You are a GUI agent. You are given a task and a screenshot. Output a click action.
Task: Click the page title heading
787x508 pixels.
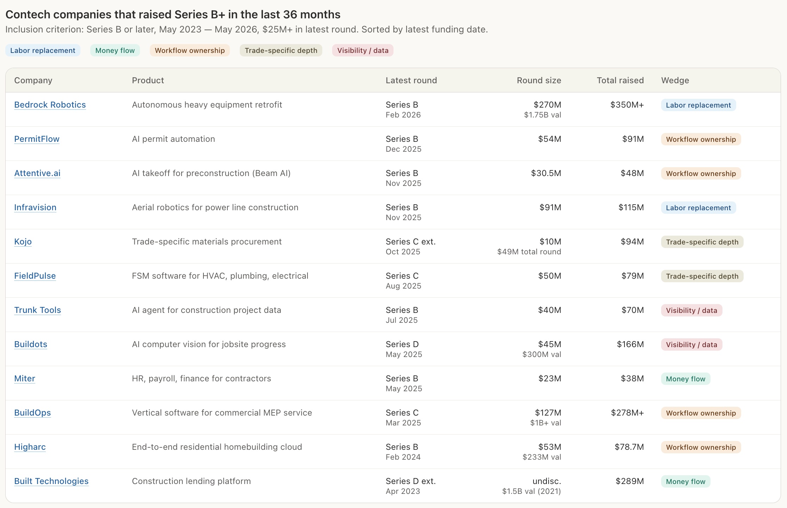tap(173, 14)
